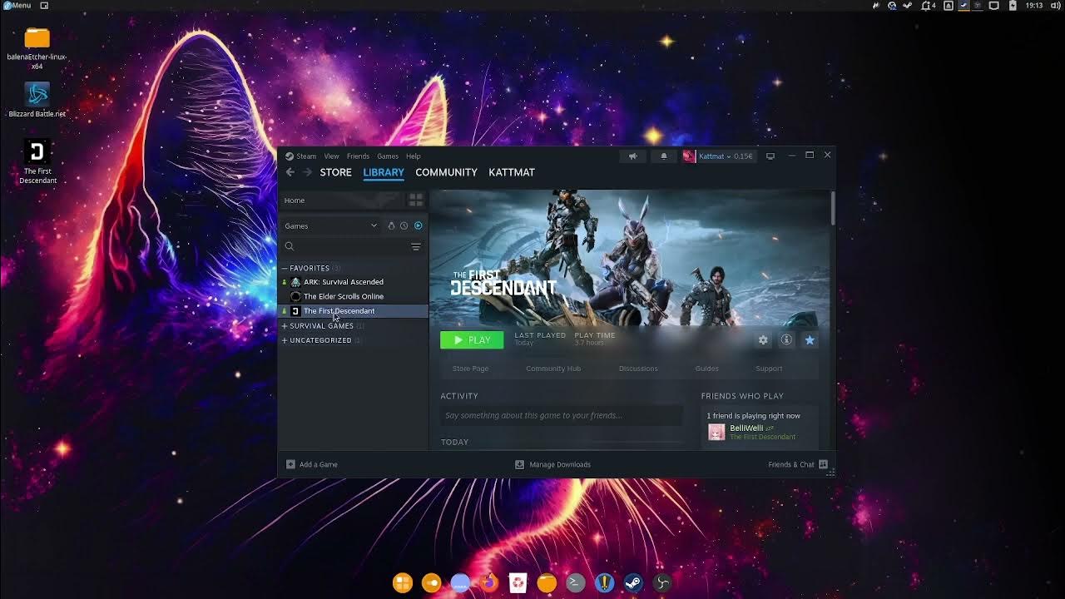Open advanced filter options icon in library
The image size is (1065, 599).
416,246
